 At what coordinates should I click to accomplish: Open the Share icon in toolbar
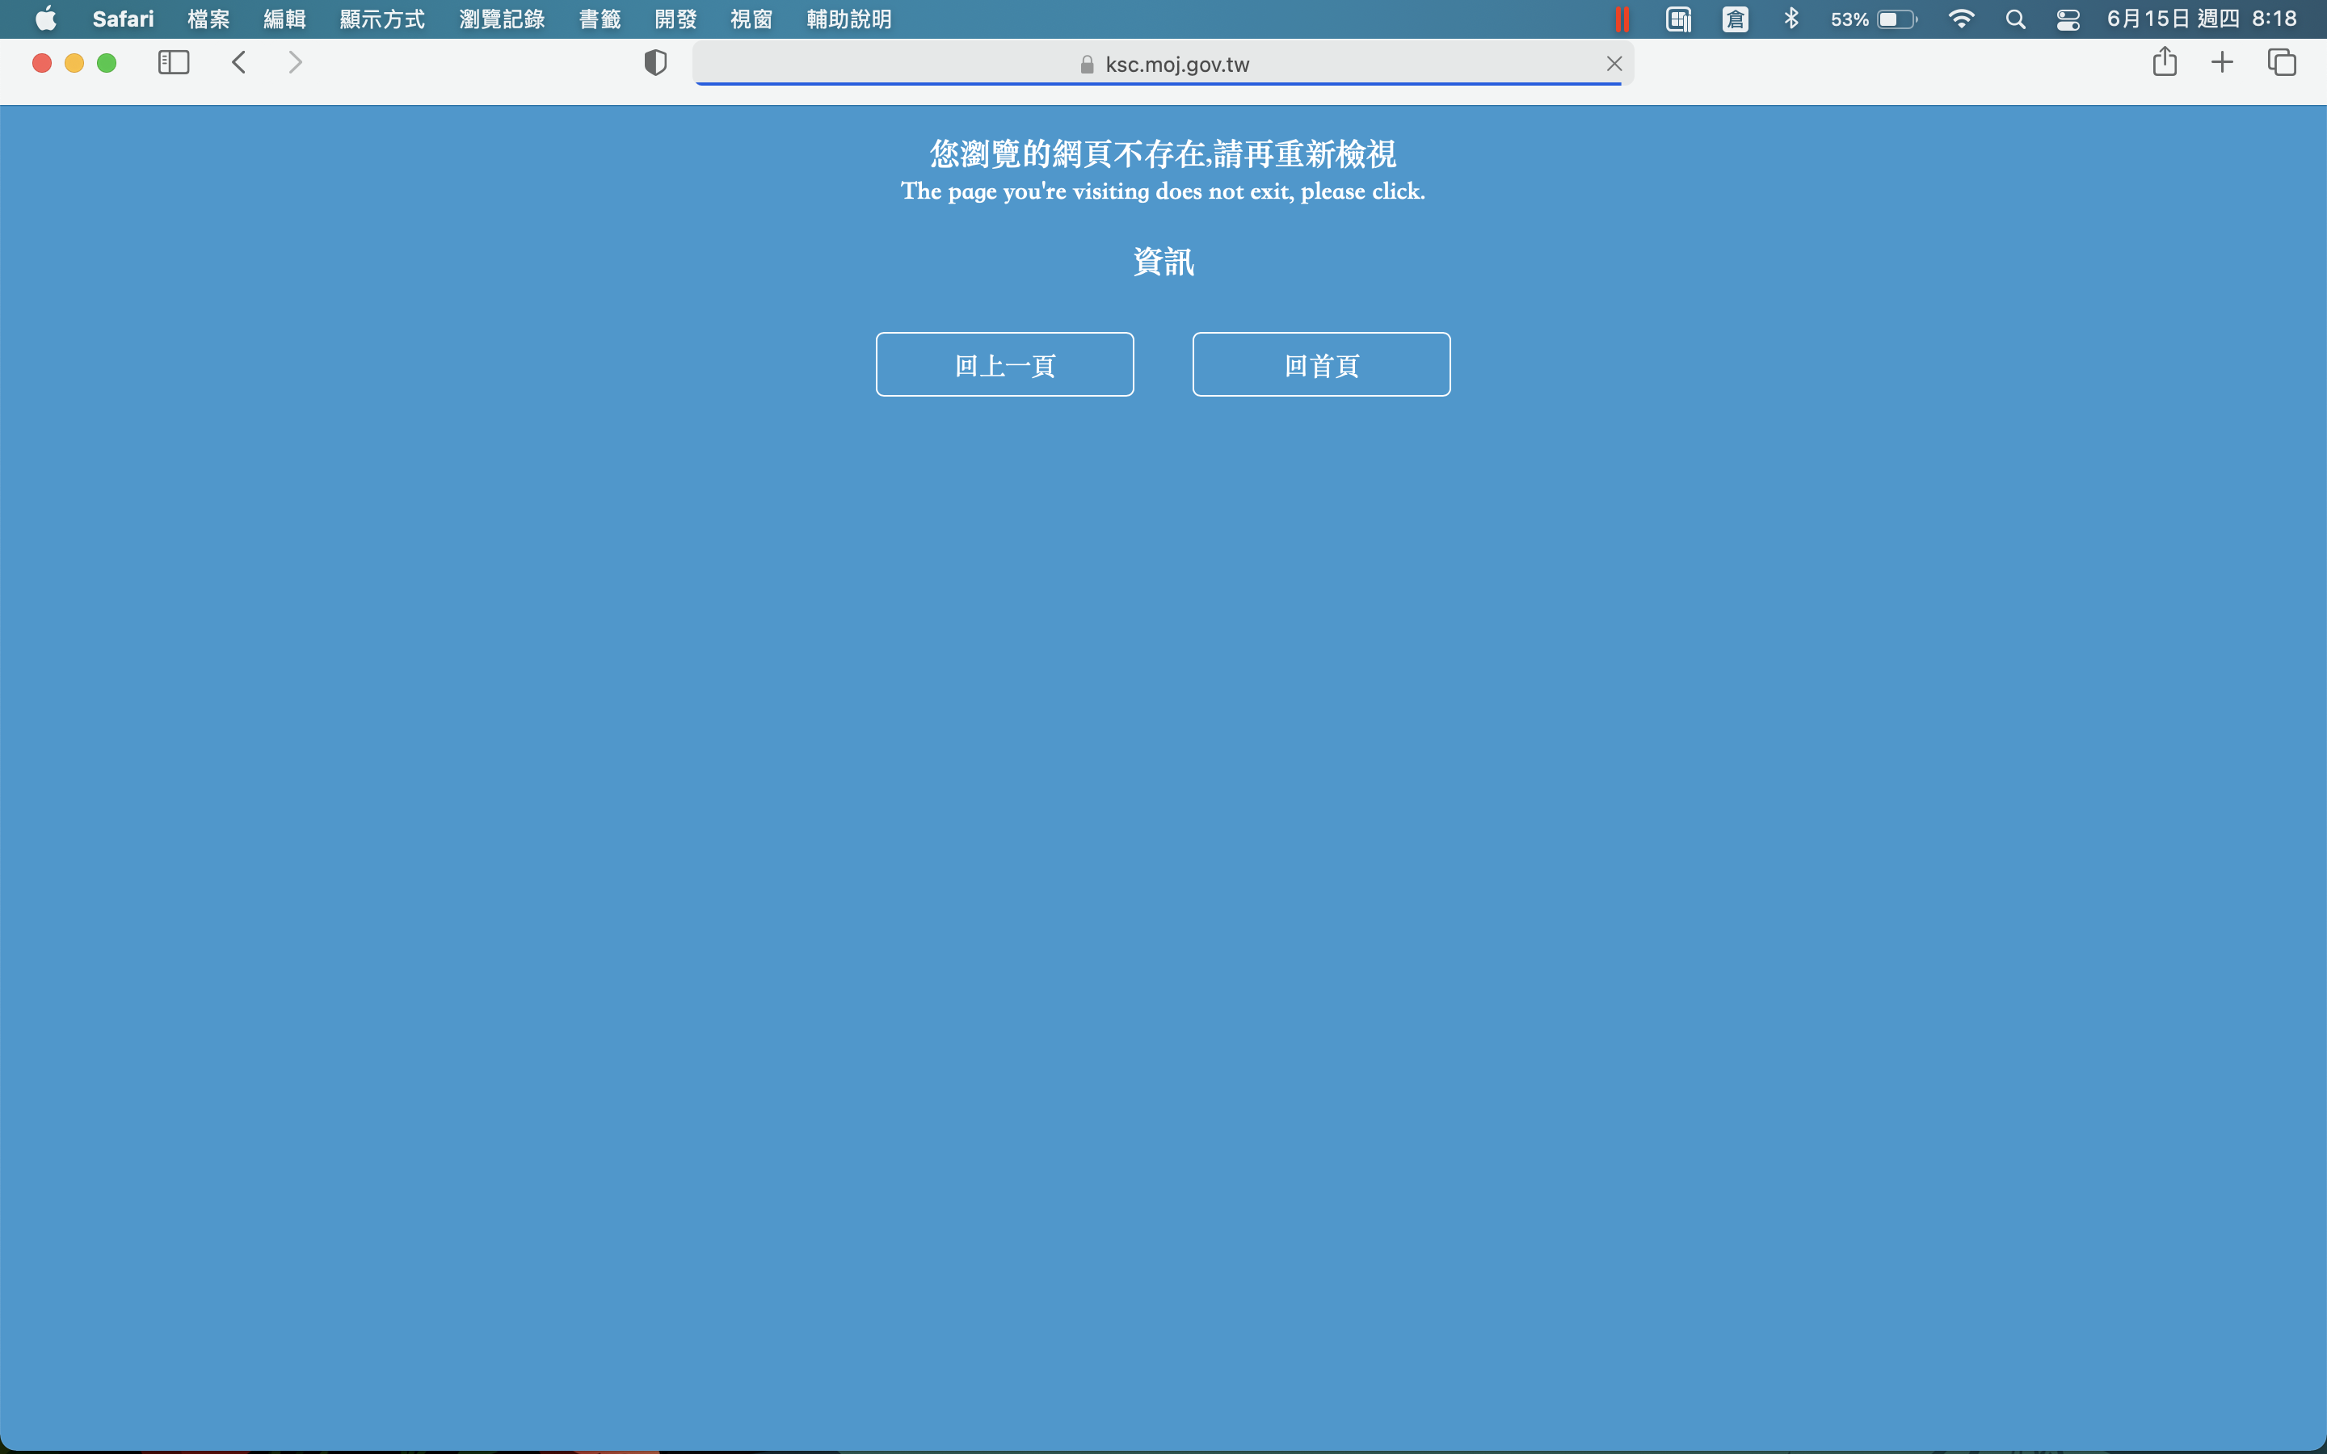coord(2165,62)
